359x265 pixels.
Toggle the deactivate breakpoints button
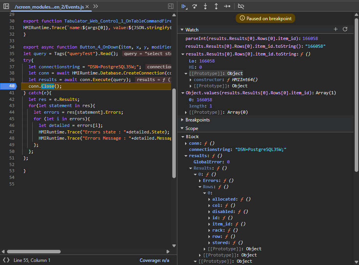coord(241,6)
